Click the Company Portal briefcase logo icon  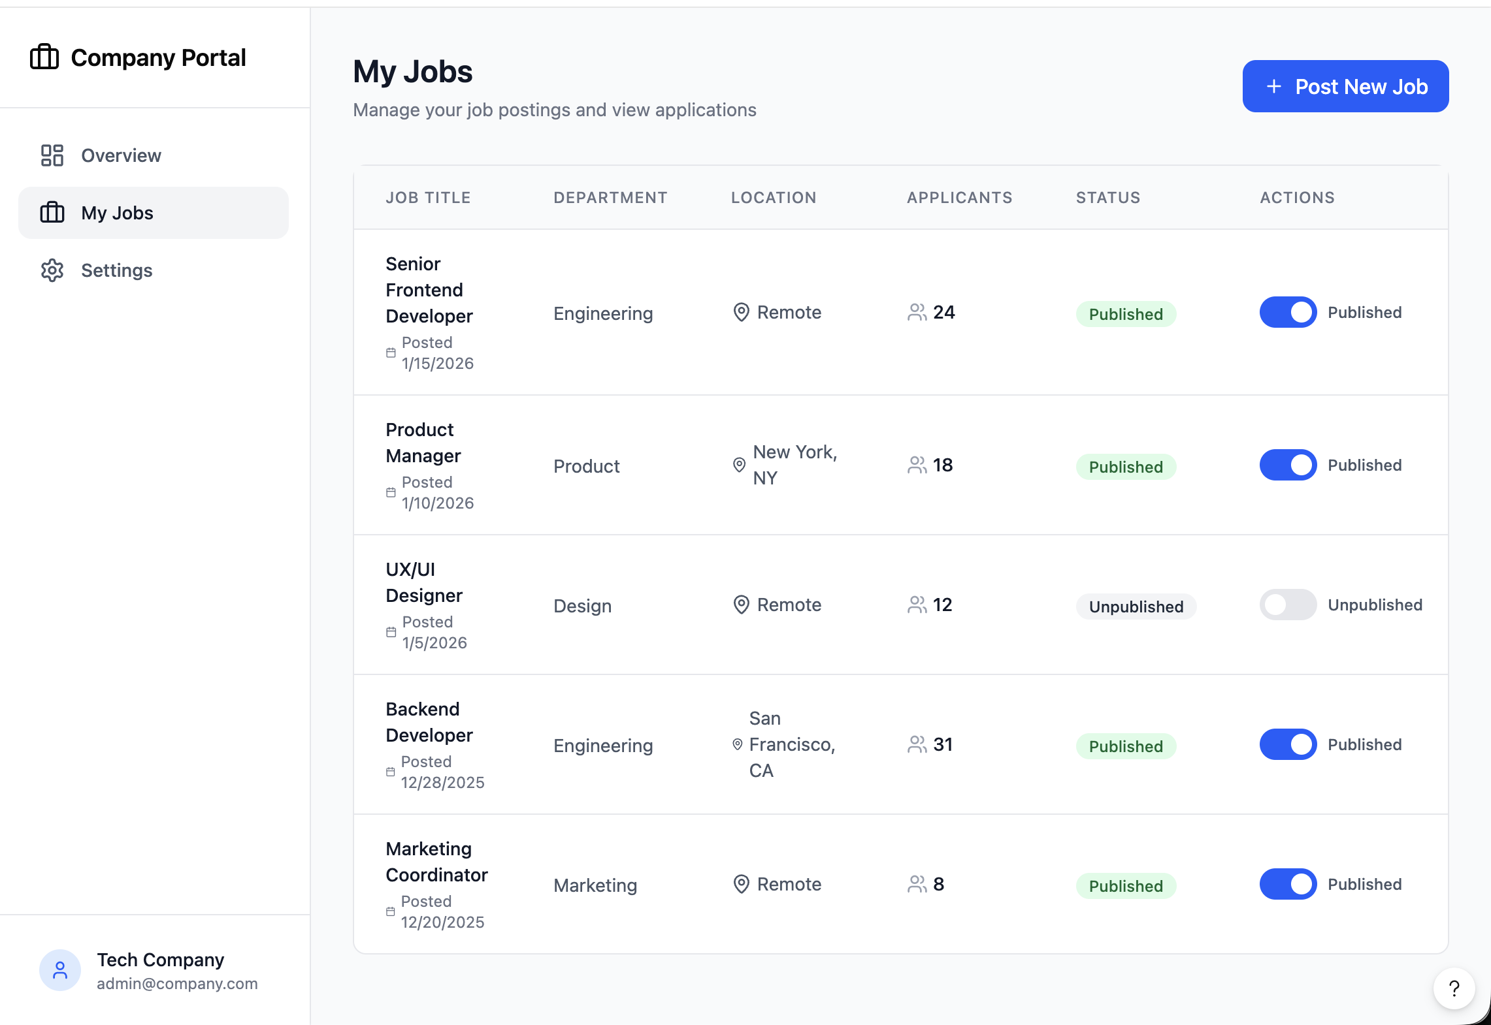tap(43, 57)
